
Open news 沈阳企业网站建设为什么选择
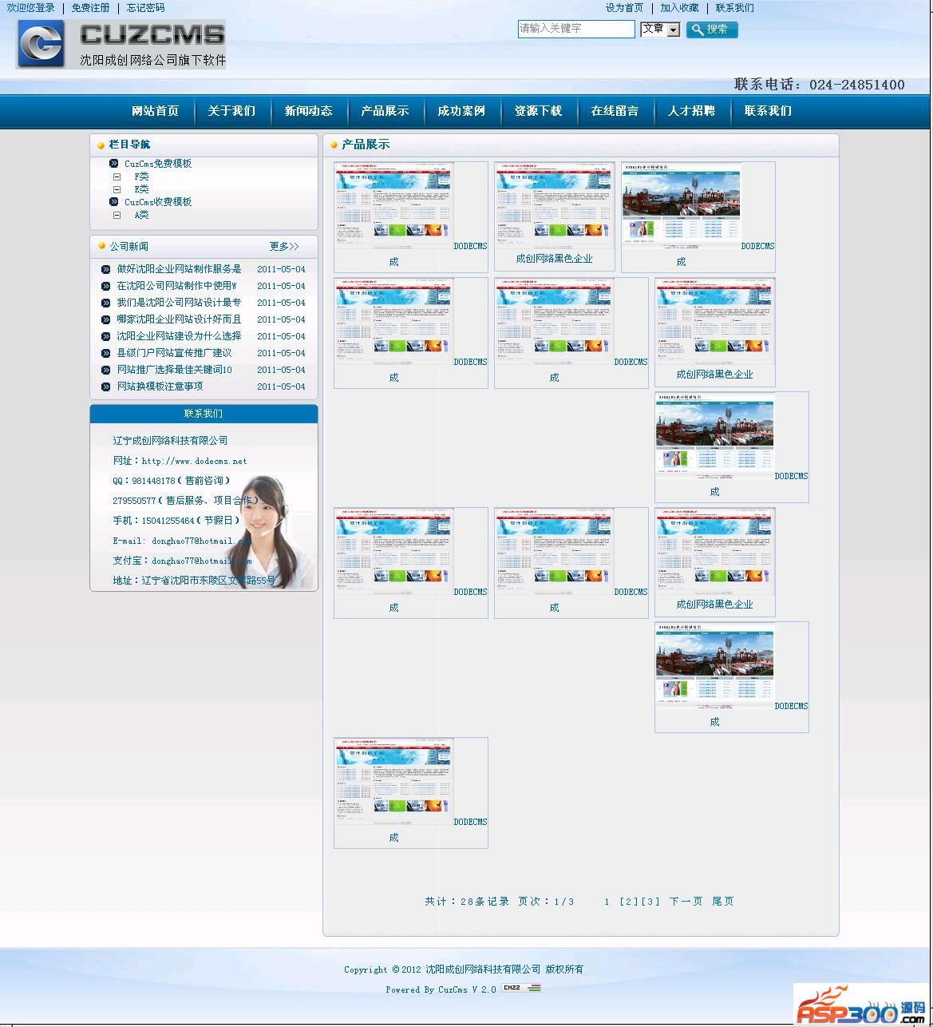tap(180, 336)
